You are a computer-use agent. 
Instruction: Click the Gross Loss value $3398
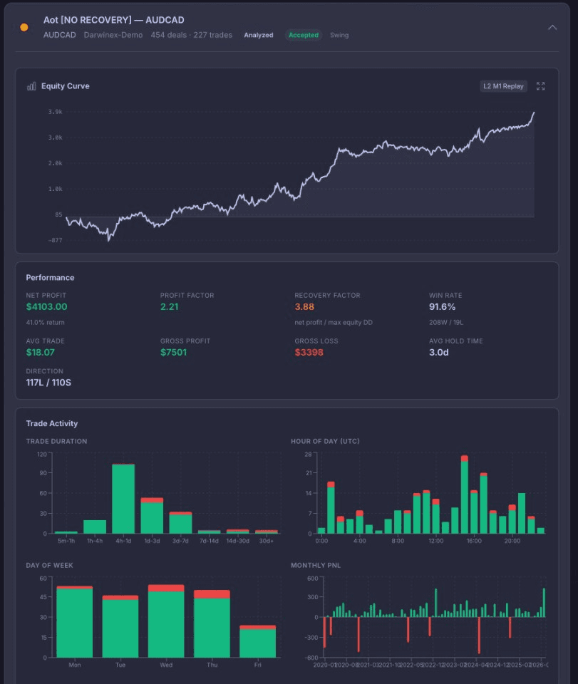pyautogui.click(x=309, y=352)
